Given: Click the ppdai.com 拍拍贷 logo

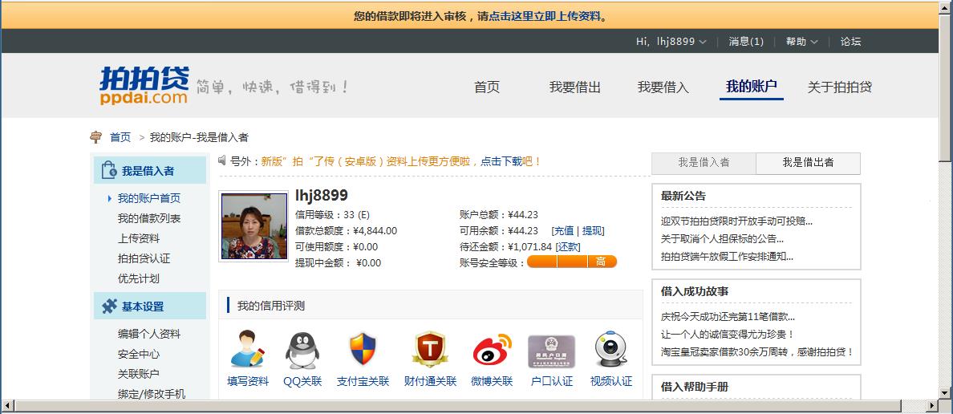Looking at the screenshot, I should point(144,85).
